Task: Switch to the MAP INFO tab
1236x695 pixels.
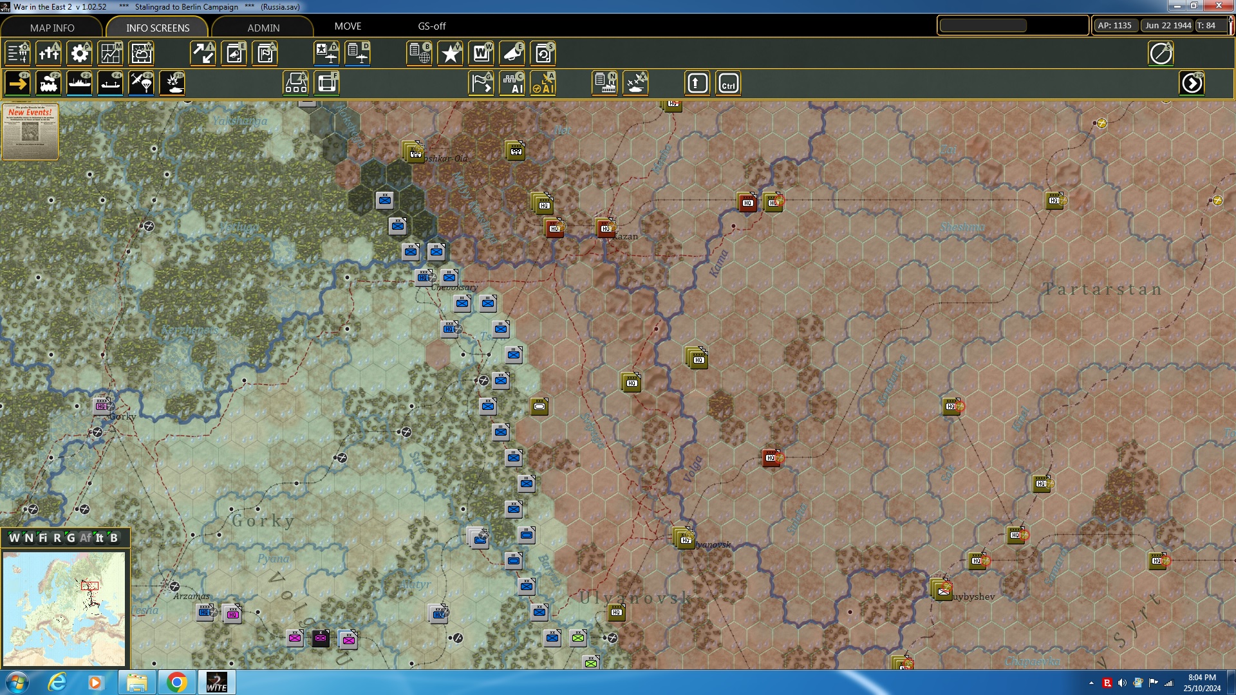Action: click(52, 28)
